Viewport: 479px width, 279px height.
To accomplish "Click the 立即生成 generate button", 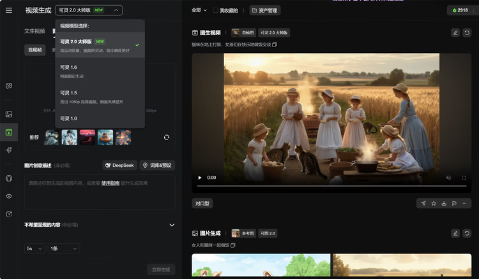I will coord(161,269).
